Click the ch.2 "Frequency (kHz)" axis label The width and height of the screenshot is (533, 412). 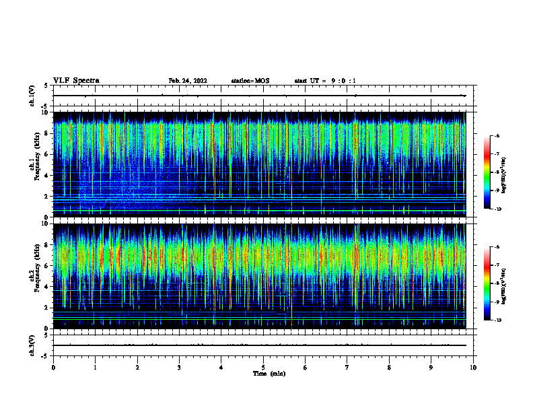point(37,268)
